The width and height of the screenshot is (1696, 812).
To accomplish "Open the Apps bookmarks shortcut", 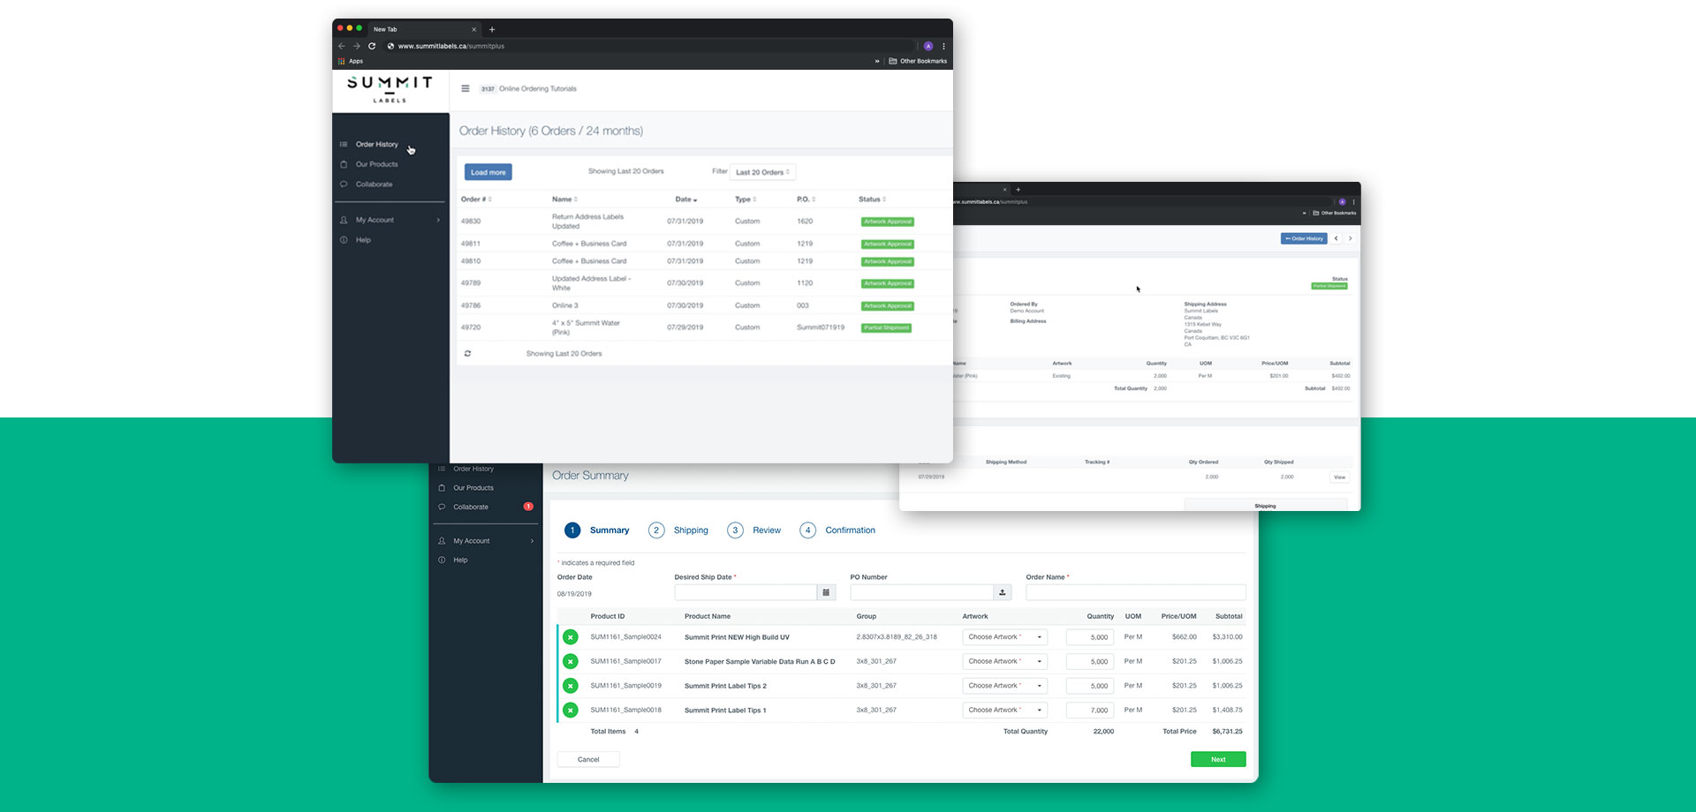I will click(x=351, y=61).
